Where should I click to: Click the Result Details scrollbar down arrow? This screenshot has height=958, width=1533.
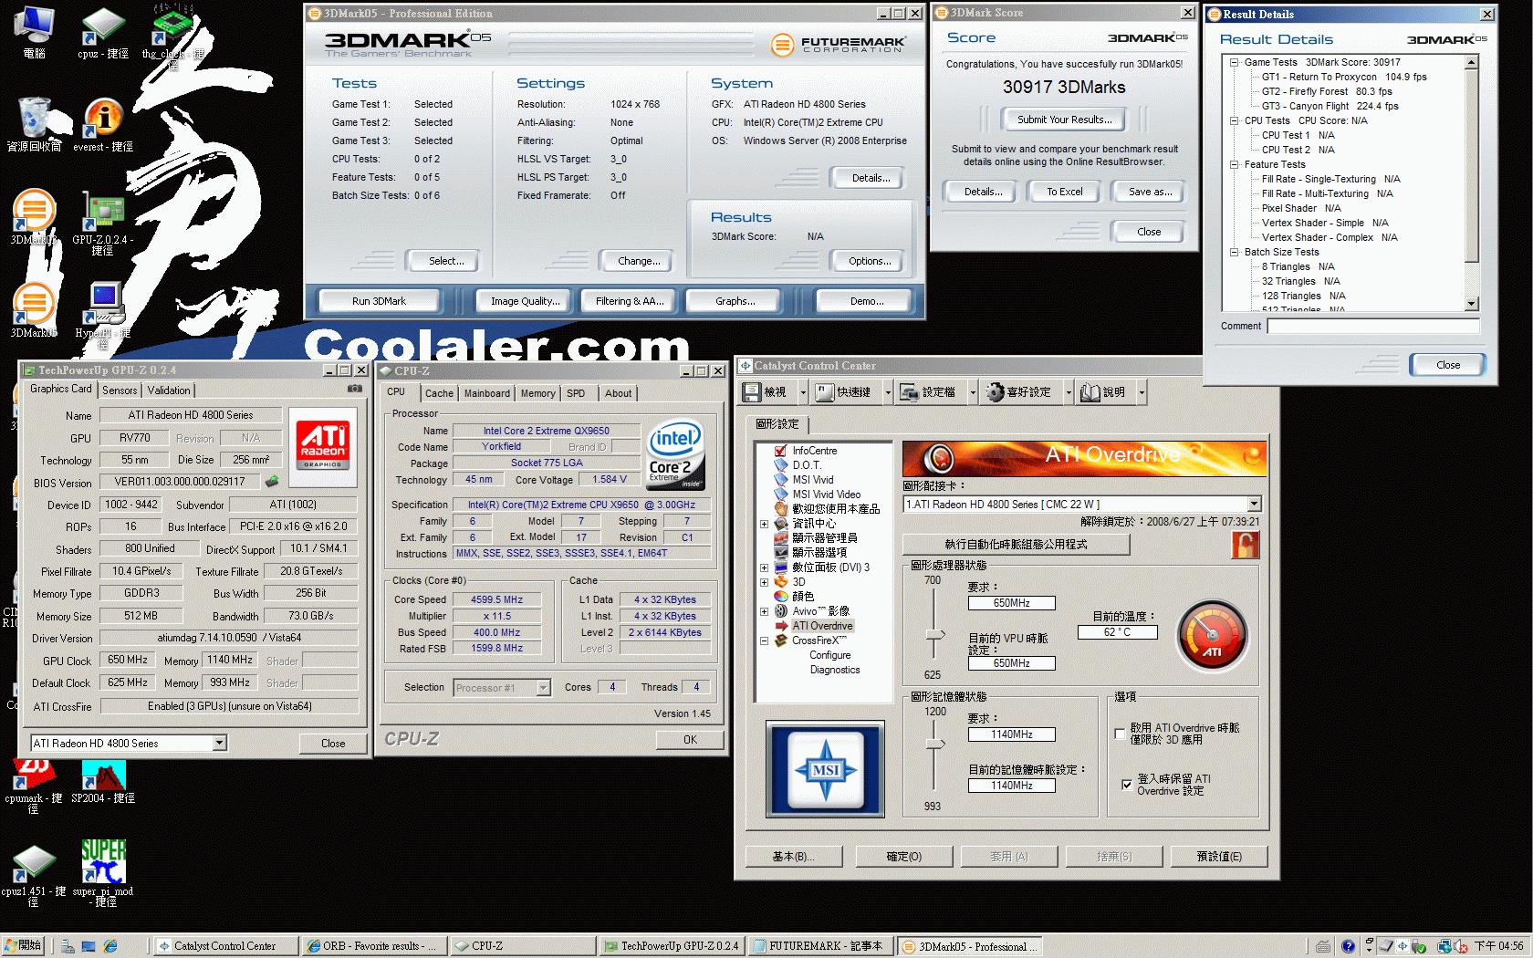click(1471, 304)
